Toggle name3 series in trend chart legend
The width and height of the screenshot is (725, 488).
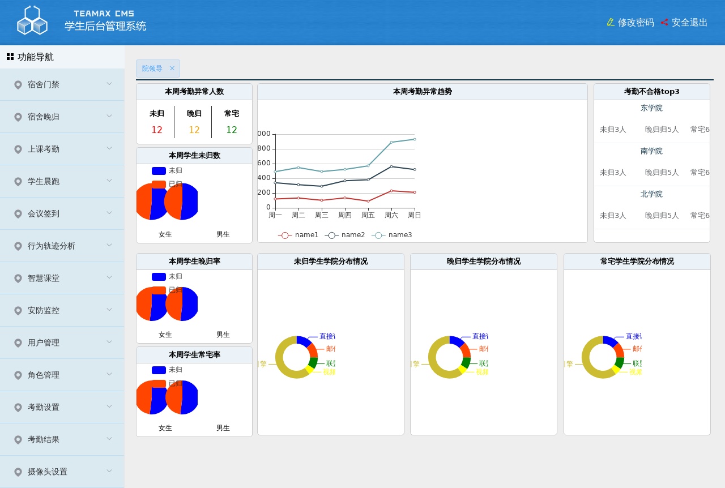point(391,235)
